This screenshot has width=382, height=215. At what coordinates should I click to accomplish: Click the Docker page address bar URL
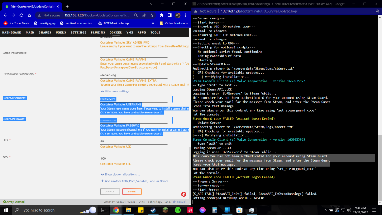[x=97, y=15]
